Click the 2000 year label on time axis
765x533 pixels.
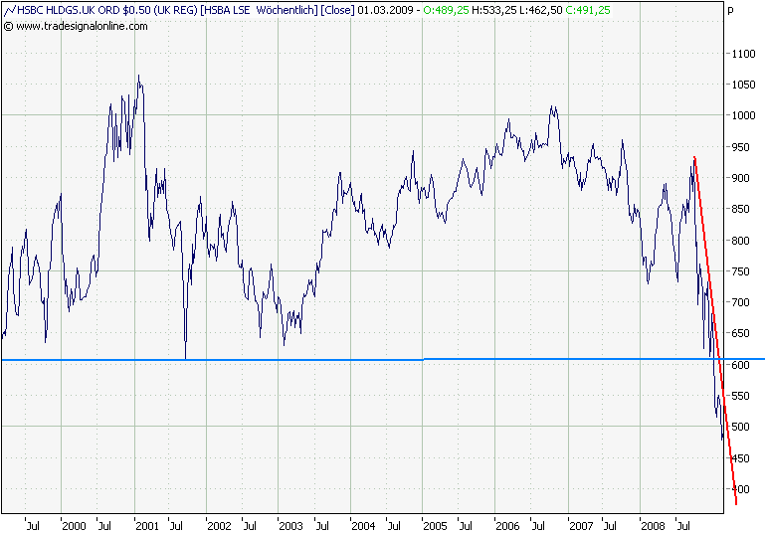[x=74, y=526]
